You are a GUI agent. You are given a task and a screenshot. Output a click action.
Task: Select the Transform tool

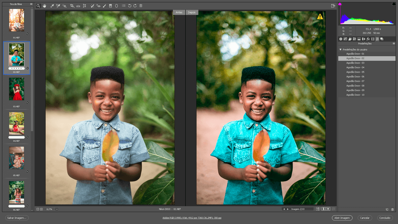(x=84, y=6)
